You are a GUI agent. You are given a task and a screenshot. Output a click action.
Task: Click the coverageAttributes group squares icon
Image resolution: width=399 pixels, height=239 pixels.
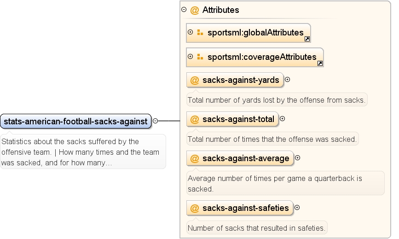[x=200, y=57]
